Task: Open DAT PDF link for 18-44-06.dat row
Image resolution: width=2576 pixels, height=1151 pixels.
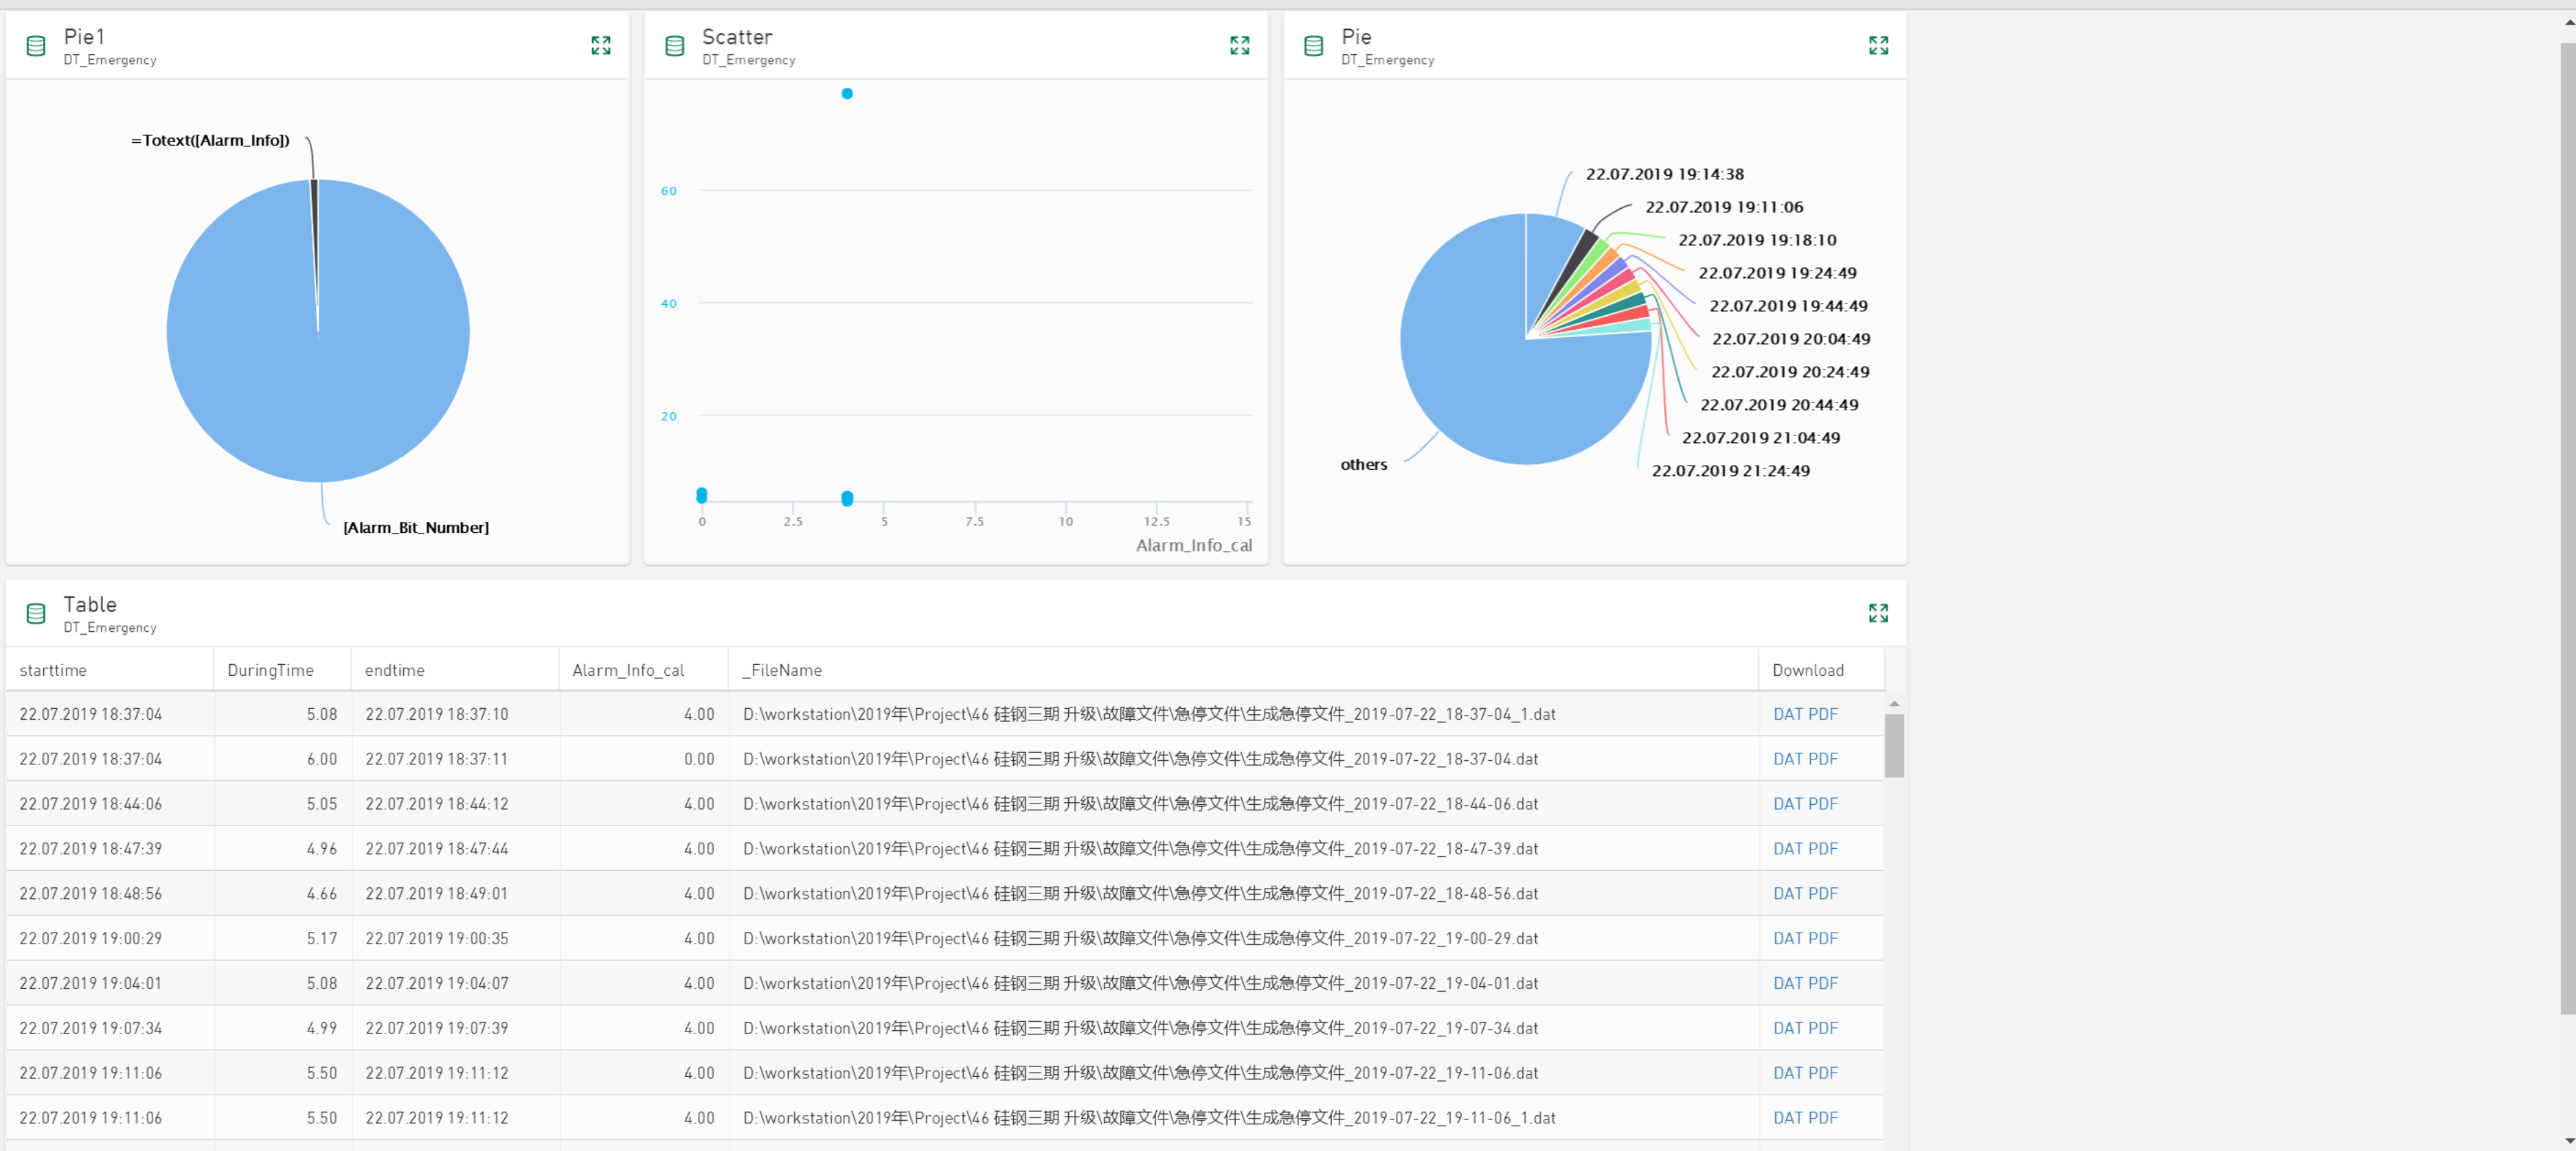Action: click(1805, 804)
